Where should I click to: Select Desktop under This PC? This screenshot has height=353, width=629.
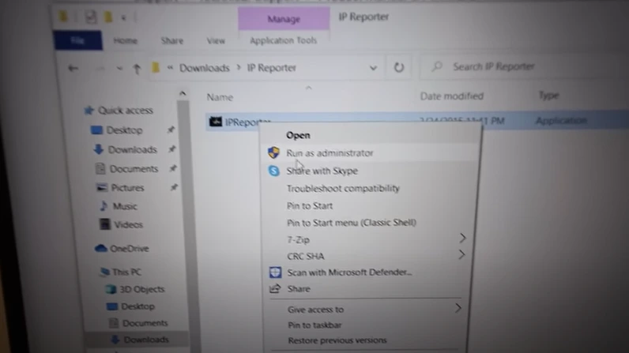point(137,306)
